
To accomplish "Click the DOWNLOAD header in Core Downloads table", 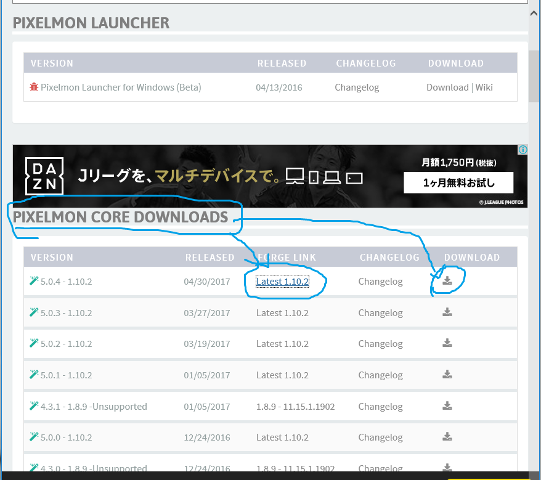I will 471,258.
